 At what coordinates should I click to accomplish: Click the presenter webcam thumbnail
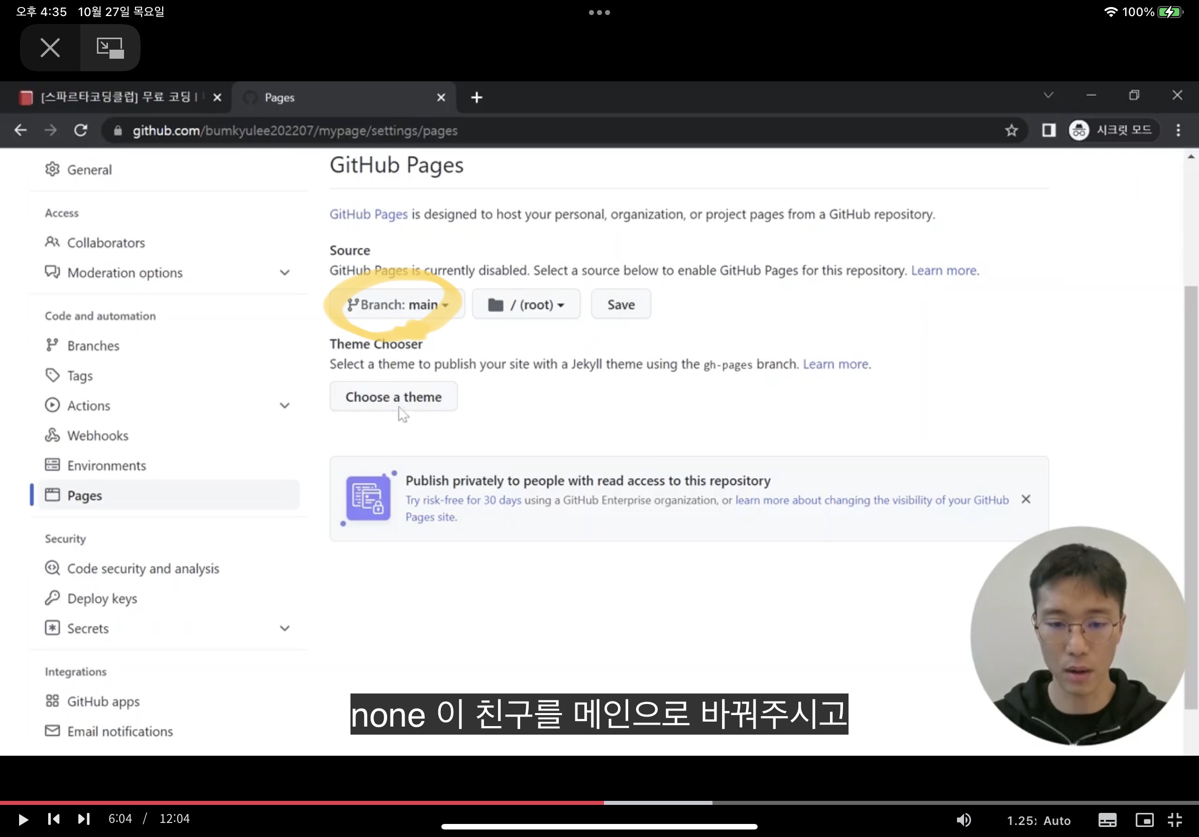[x=1078, y=636]
